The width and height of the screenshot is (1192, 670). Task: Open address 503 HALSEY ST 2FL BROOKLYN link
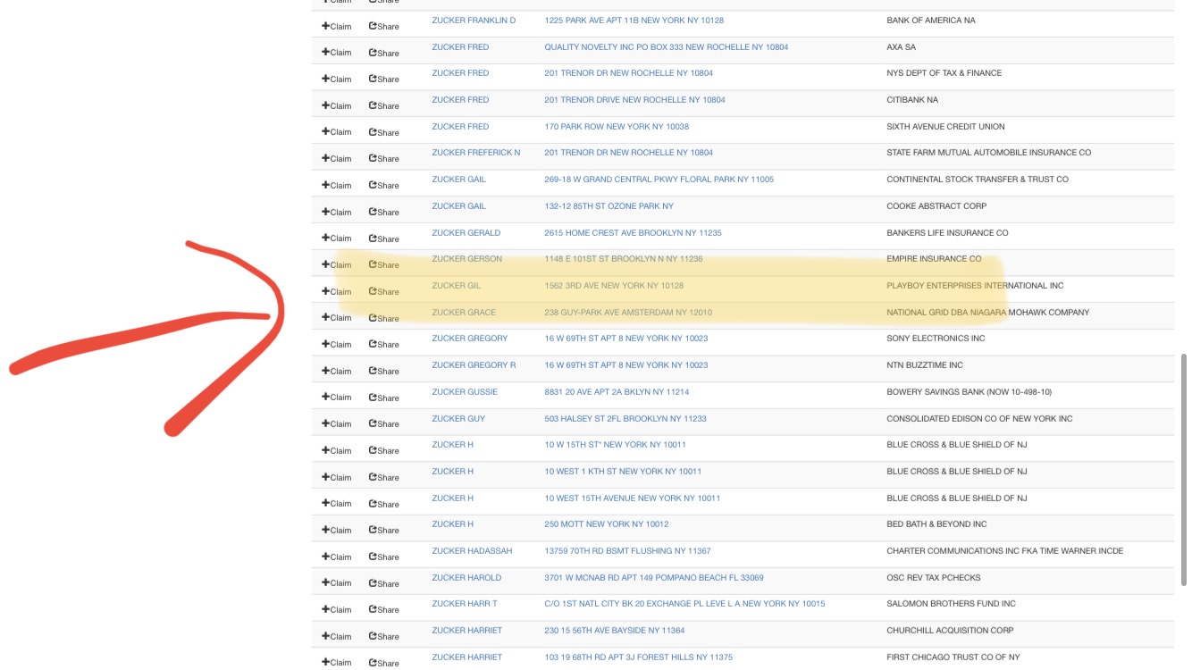pyautogui.click(x=625, y=419)
